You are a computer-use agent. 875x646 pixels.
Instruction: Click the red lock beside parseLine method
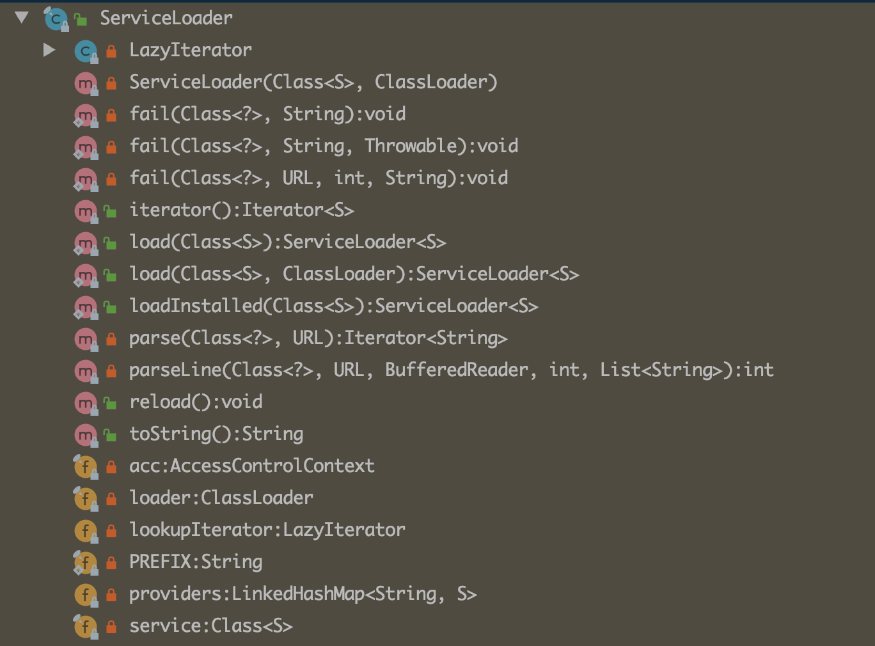click(x=110, y=370)
